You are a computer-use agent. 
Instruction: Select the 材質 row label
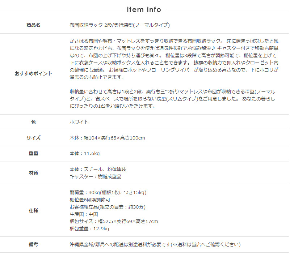point(33,173)
